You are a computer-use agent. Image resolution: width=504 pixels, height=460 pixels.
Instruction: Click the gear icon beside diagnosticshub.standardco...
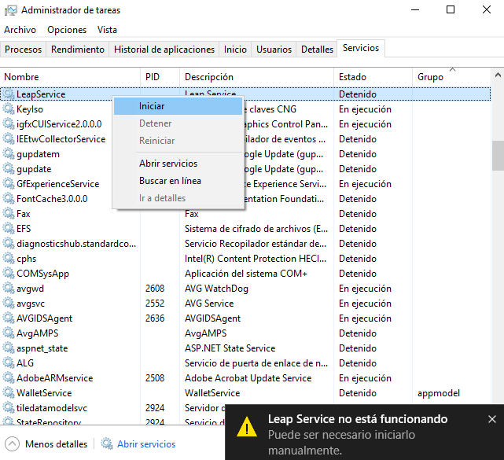tap(9, 244)
